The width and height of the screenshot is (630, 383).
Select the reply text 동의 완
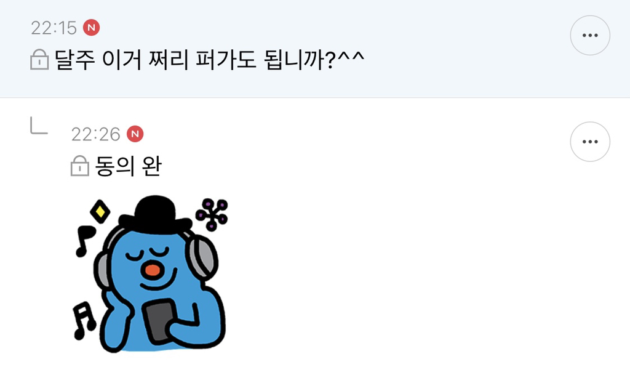click(x=128, y=166)
